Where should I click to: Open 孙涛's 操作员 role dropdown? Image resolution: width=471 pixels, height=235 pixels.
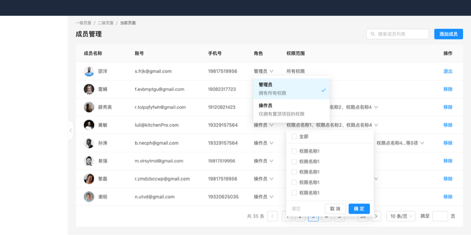263,143
